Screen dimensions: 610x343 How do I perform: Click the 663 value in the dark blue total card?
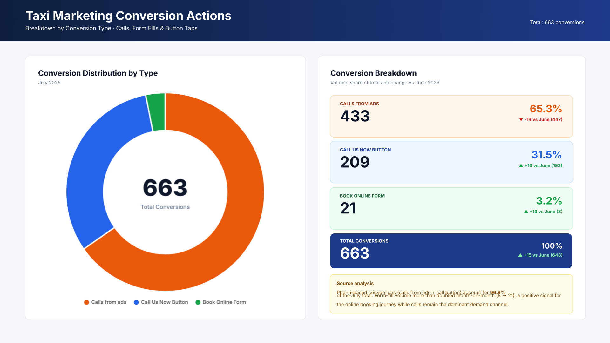(355, 253)
